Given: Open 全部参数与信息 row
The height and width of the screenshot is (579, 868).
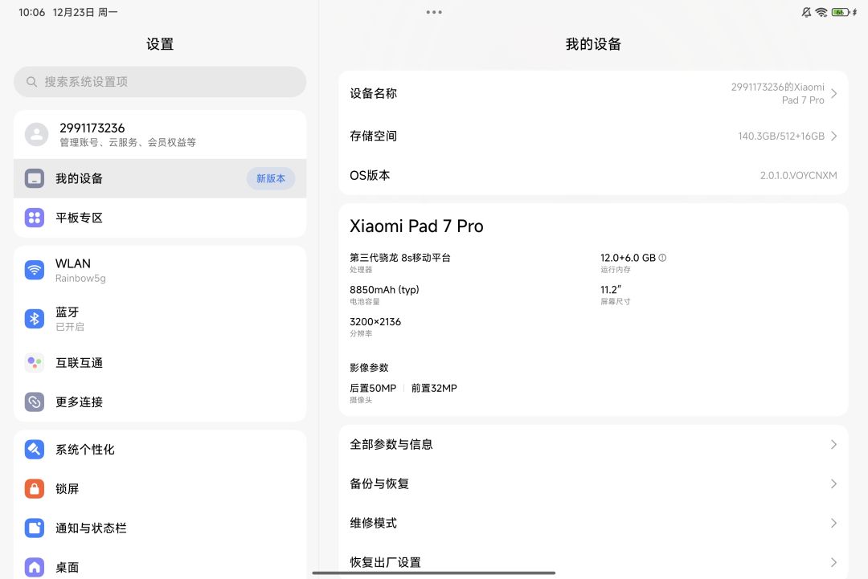Looking at the screenshot, I should click(593, 445).
